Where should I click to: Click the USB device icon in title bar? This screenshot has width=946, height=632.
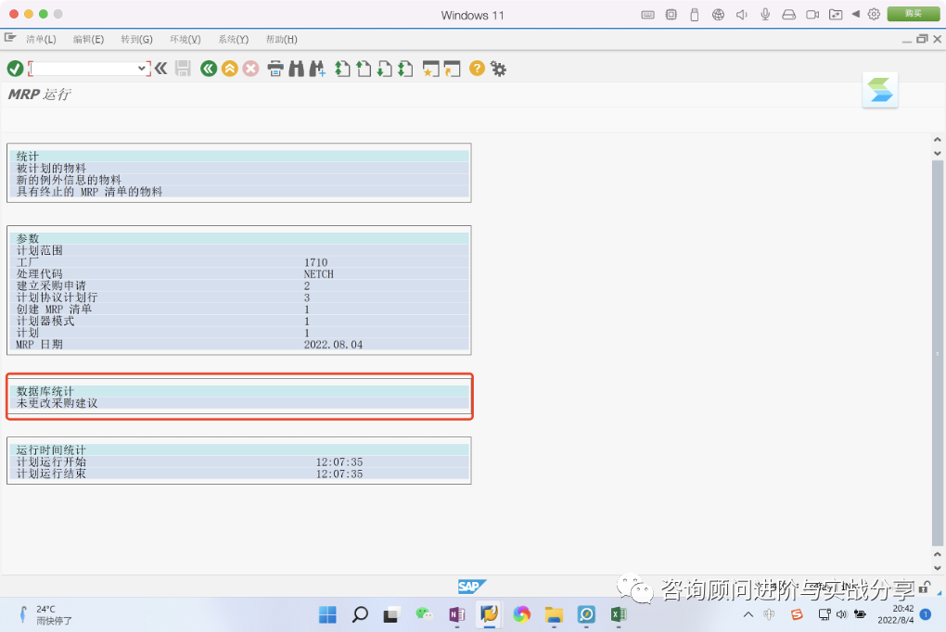pos(695,15)
